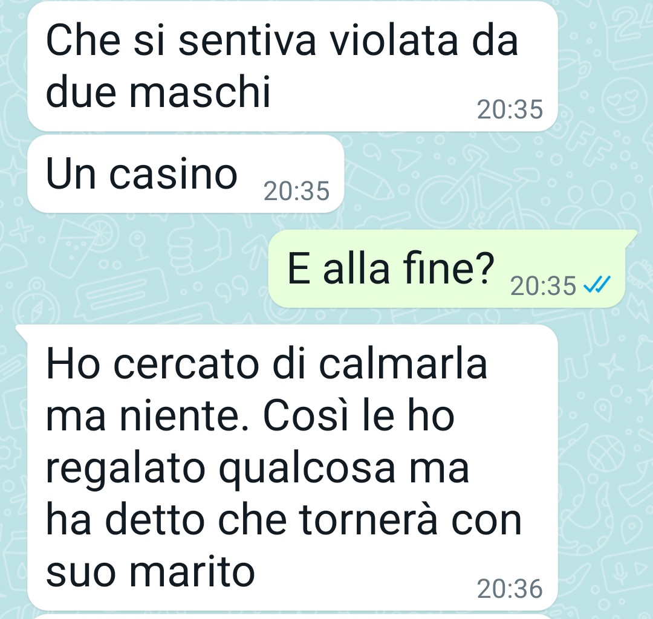The image size is (653, 619).
Task: Click the words 'regalato qualcosa'
Action: click(220, 470)
